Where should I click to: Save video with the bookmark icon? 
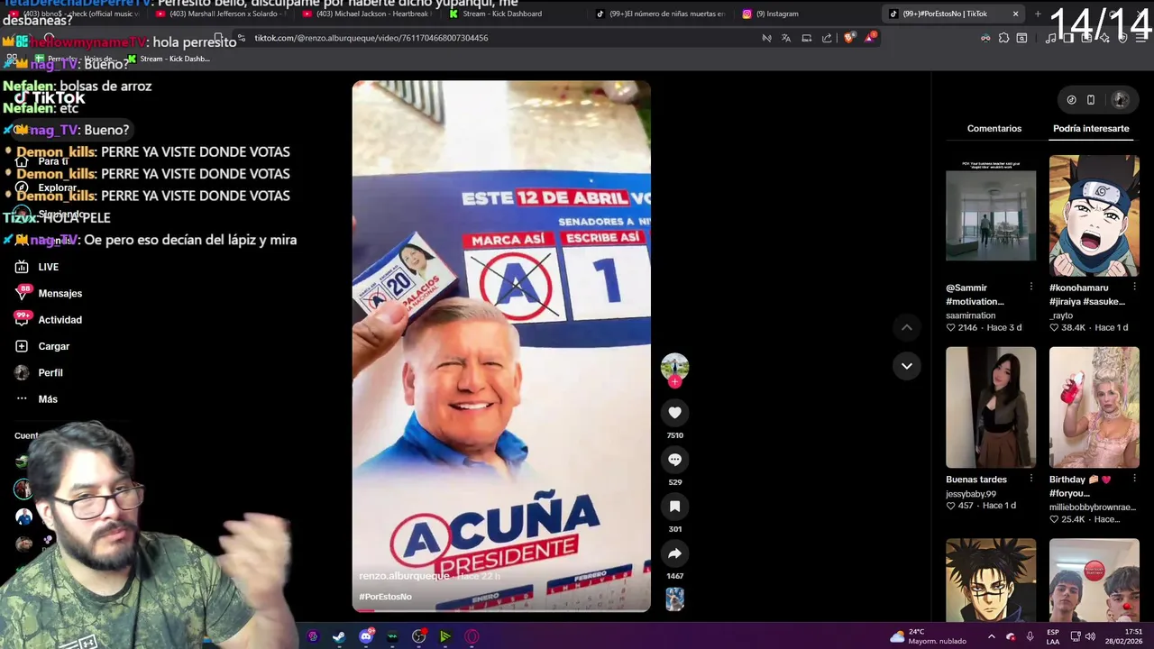(674, 507)
